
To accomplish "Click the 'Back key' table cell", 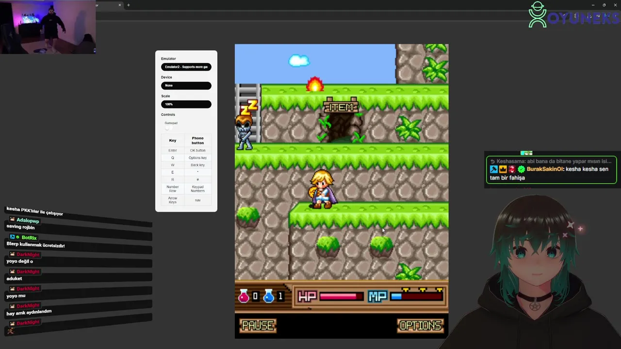I will click(x=197, y=165).
